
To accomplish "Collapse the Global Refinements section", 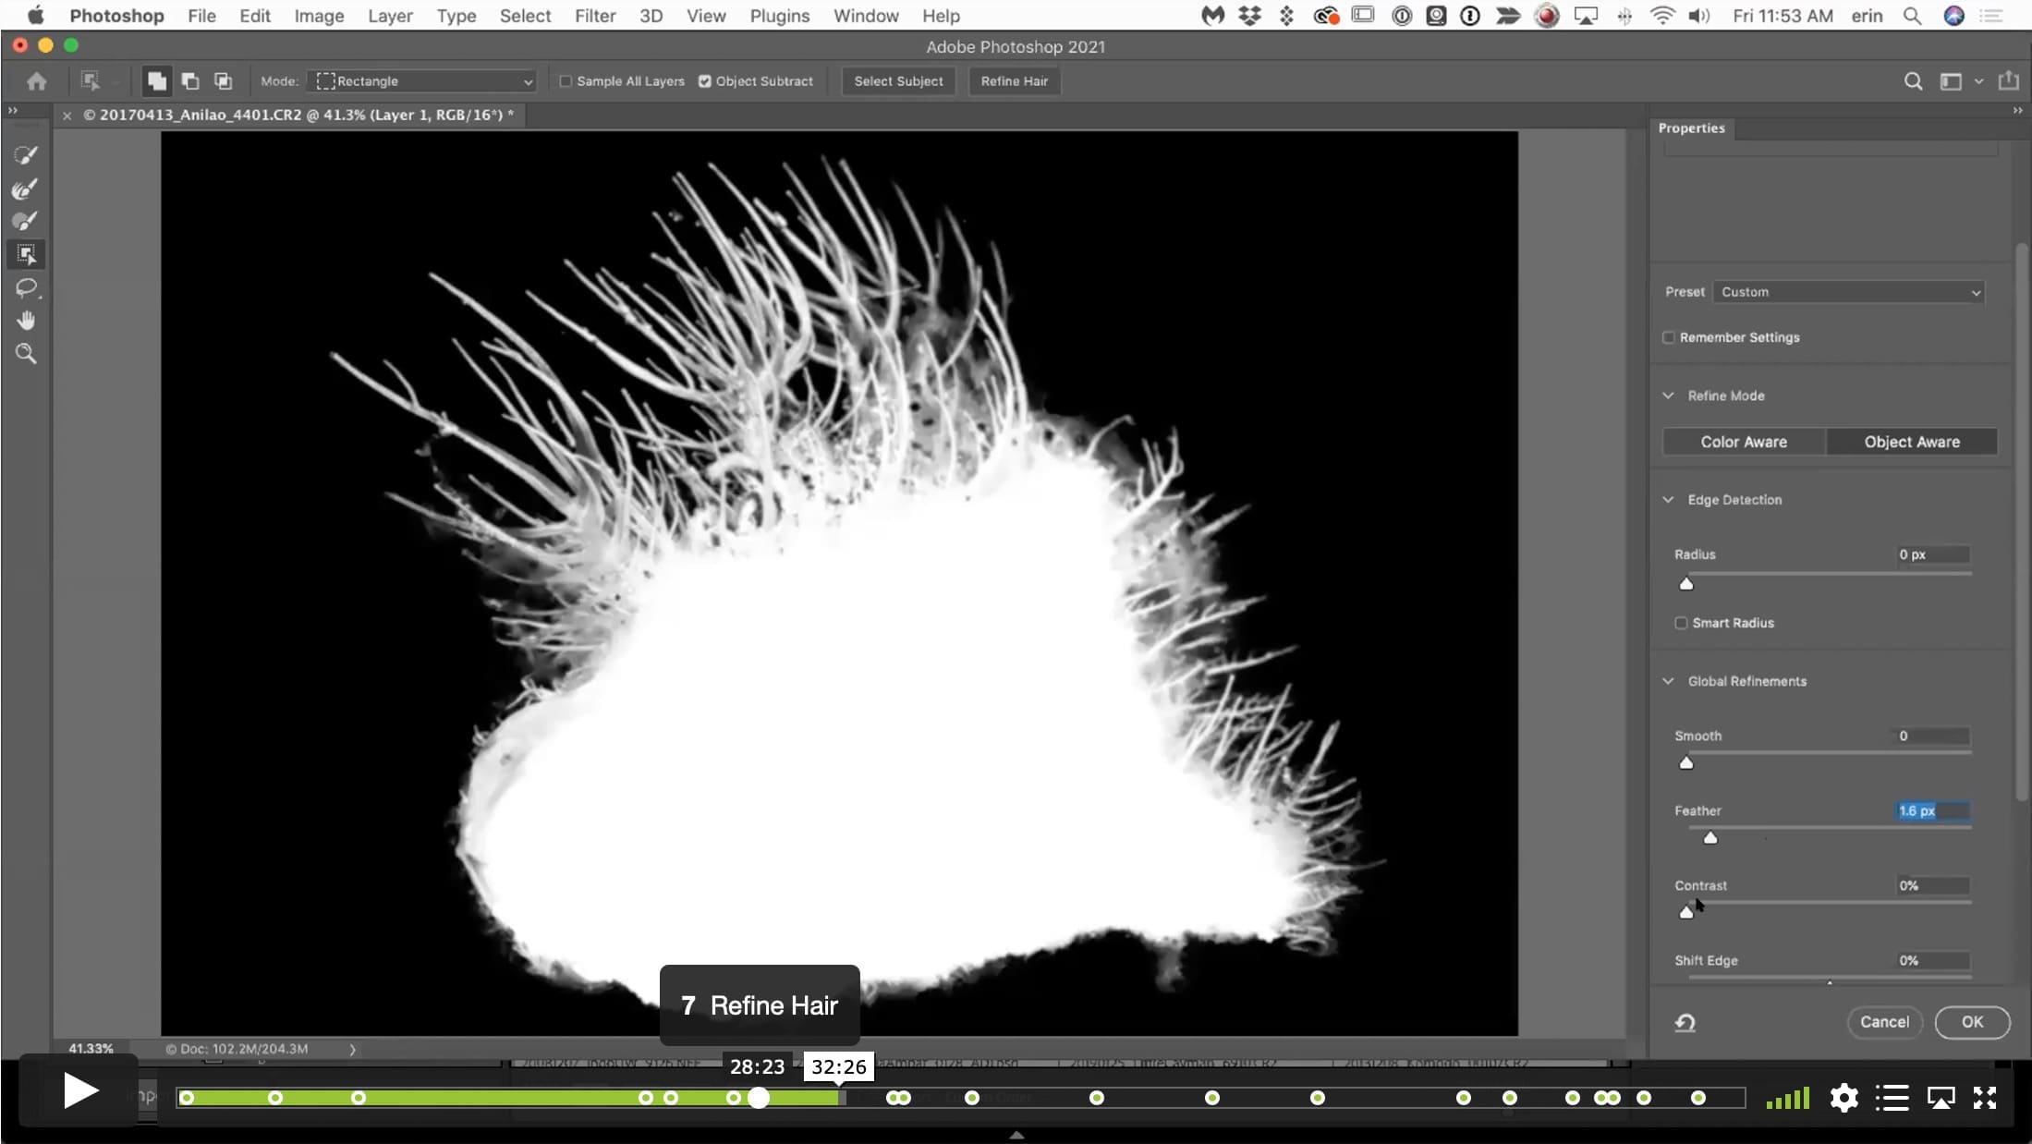I will coord(1668,681).
